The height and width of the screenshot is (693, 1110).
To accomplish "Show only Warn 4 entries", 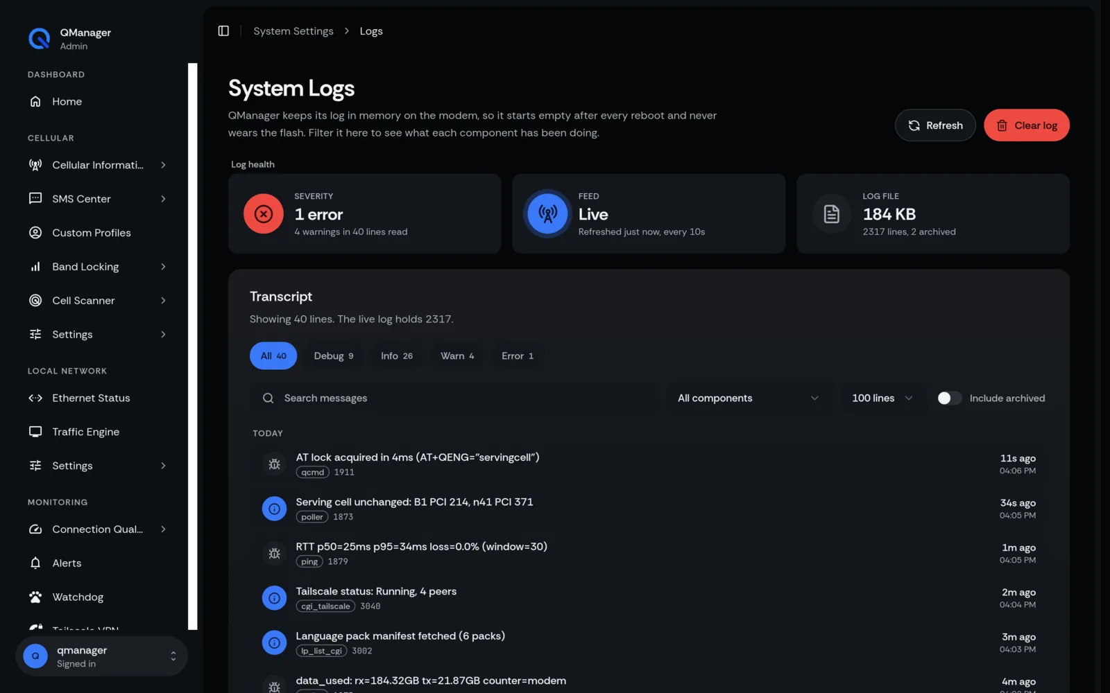I will pos(457,356).
